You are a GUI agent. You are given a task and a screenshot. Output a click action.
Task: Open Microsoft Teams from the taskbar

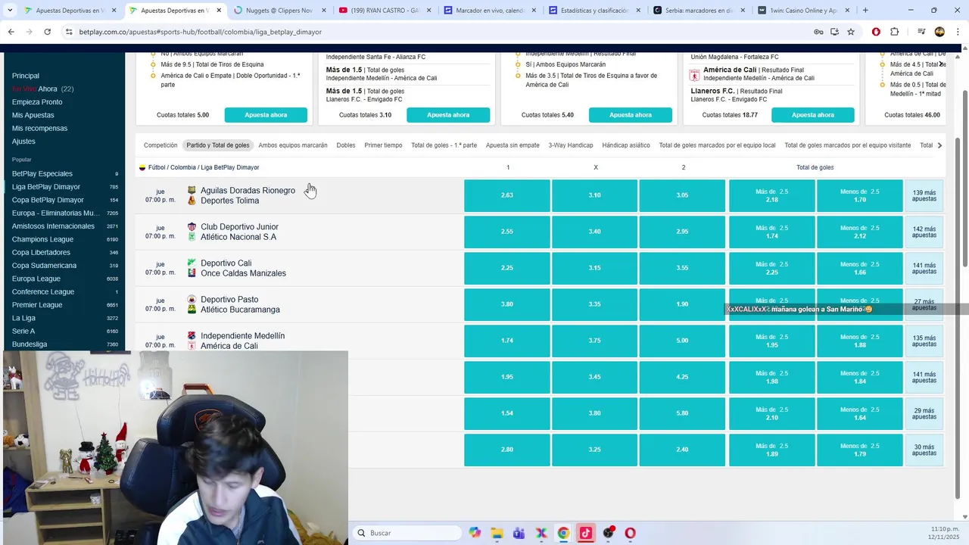click(x=519, y=533)
